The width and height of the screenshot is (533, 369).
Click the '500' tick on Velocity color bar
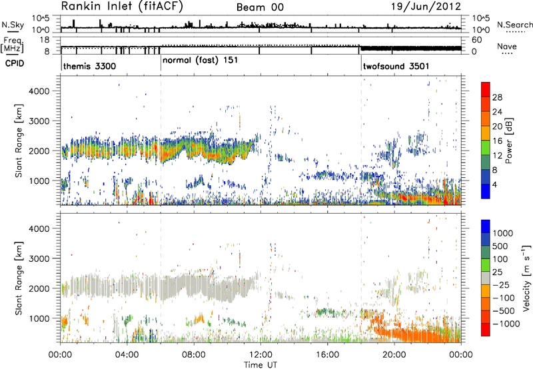pyautogui.click(x=500, y=246)
